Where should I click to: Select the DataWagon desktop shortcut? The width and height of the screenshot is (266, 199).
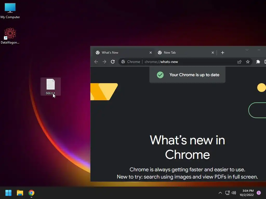tap(10, 36)
